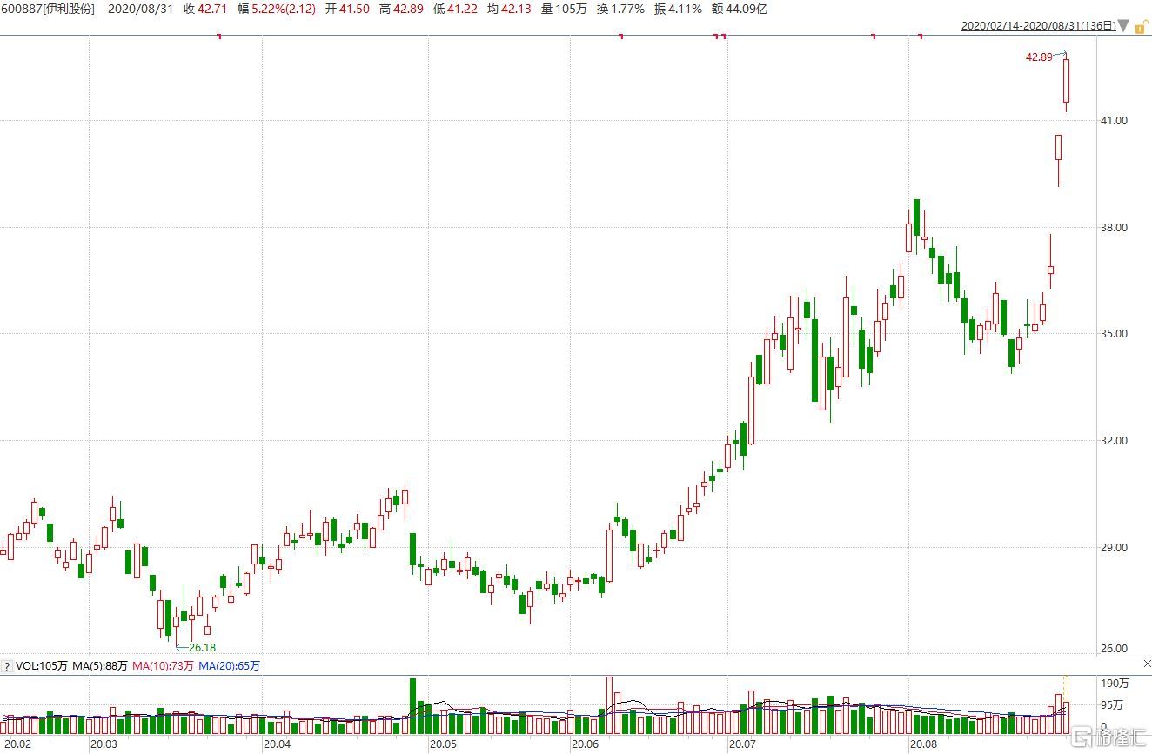The image size is (1152, 754).
Task: Click the header high price 高 42.89
Action: 400,9
